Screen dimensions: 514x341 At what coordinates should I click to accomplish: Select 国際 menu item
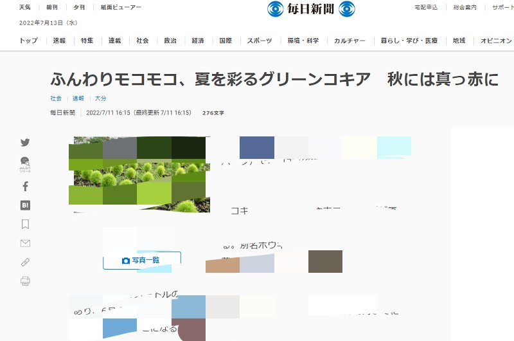[x=226, y=41]
